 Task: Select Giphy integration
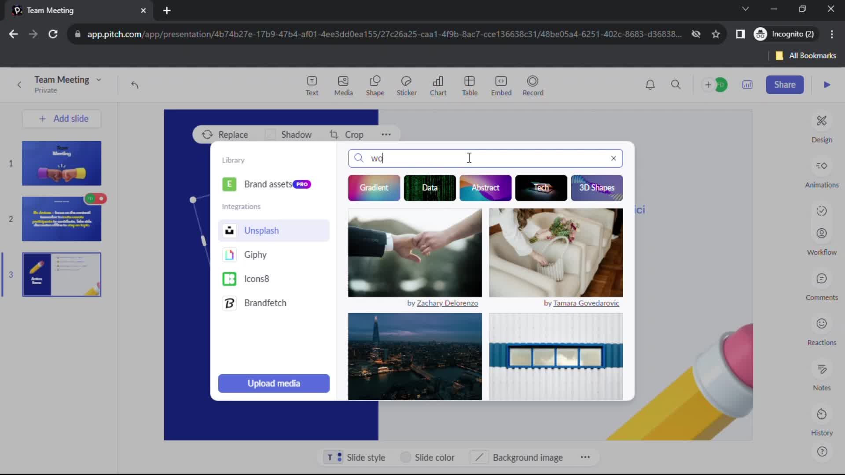tap(274, 255)
